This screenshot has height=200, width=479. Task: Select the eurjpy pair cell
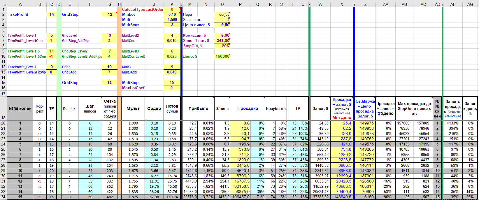pos(222,14)
